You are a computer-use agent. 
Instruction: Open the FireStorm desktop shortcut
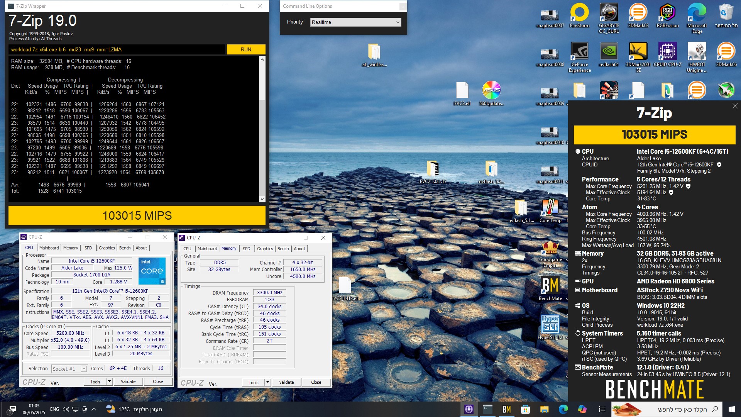click(579, 15)
